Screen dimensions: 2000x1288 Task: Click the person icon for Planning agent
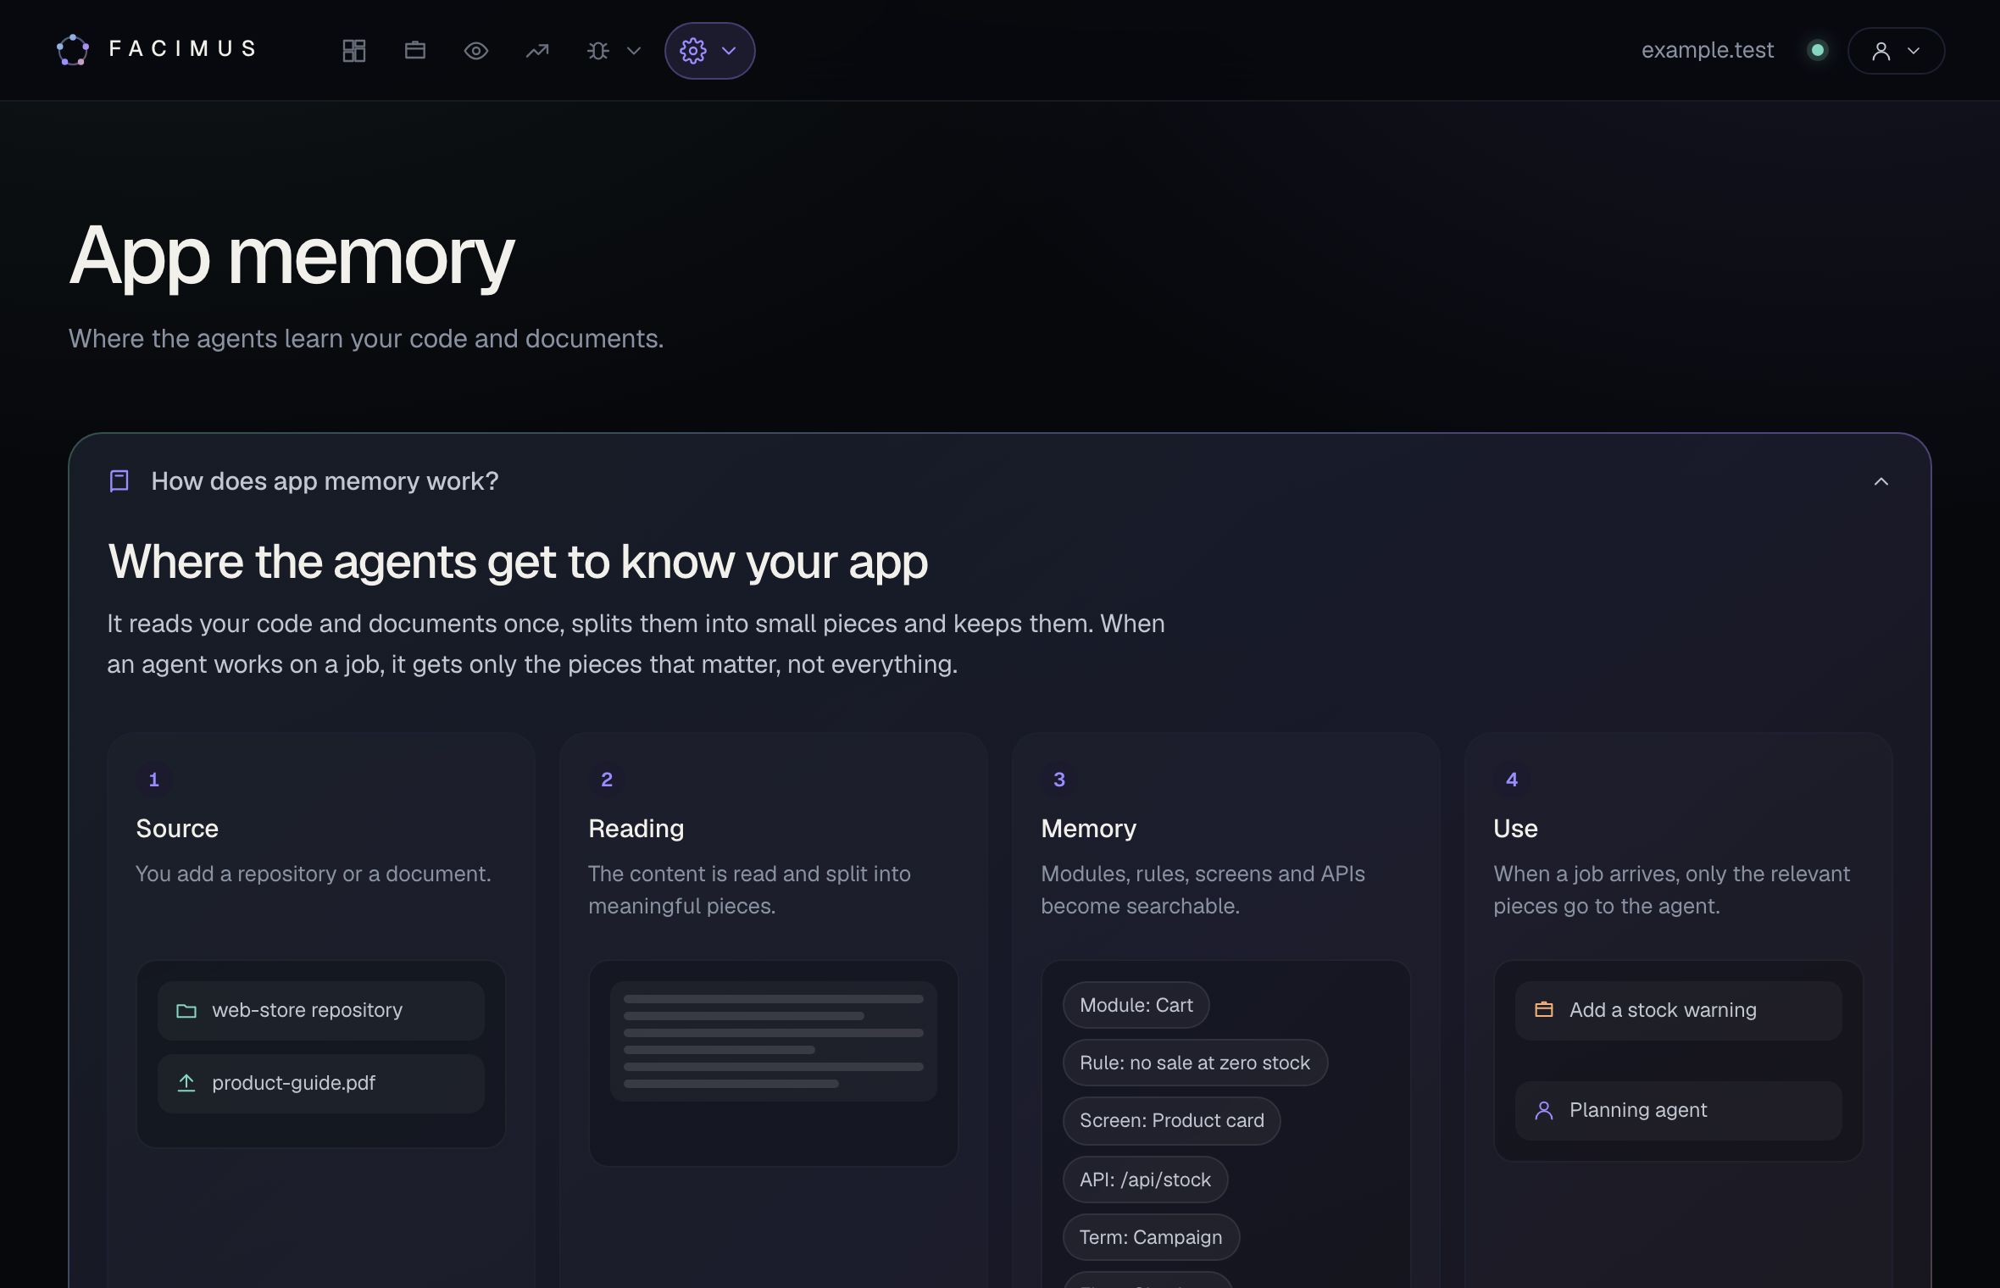[1544, 1110]
